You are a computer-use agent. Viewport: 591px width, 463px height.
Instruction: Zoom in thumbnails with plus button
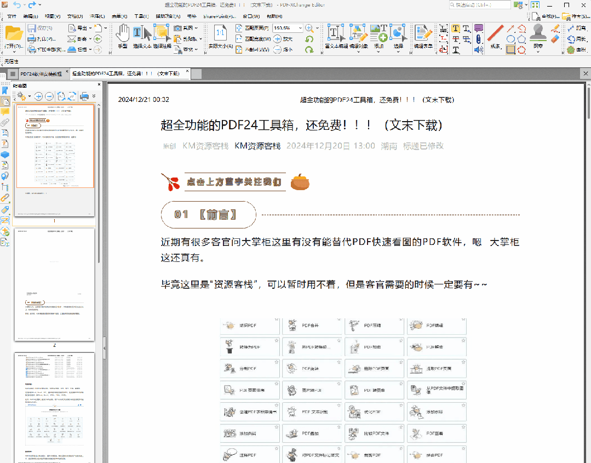point(38,96)
